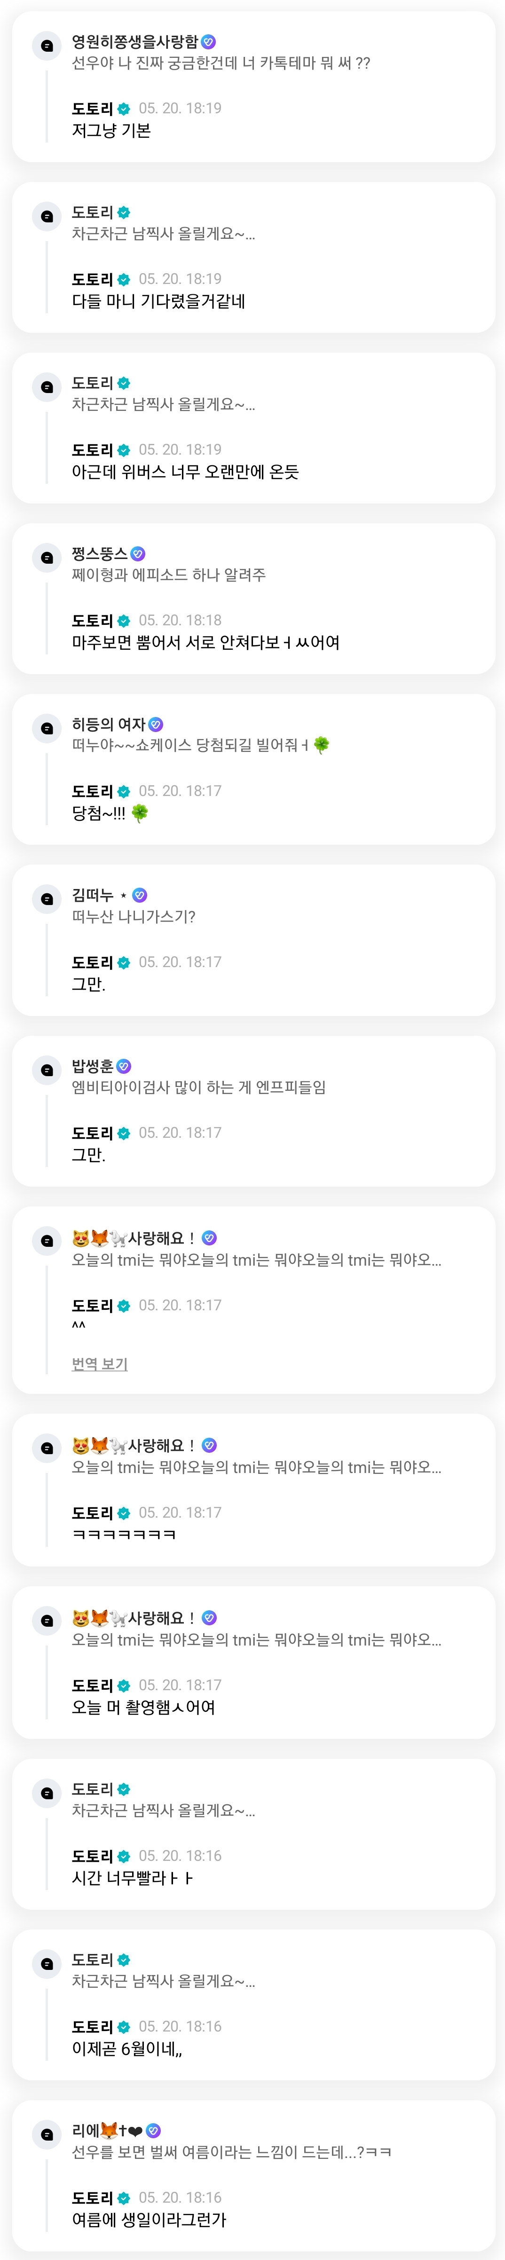Viewport: 505px width, 2260px height.
Task: Click the timestamp on the '당첨~!!!' reply
Action: (180, 790)
